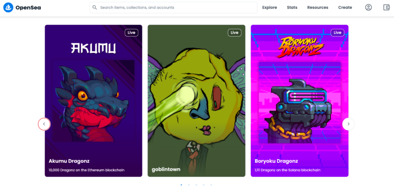Go to previous carousel slide
394x187 pixels.
44,124
